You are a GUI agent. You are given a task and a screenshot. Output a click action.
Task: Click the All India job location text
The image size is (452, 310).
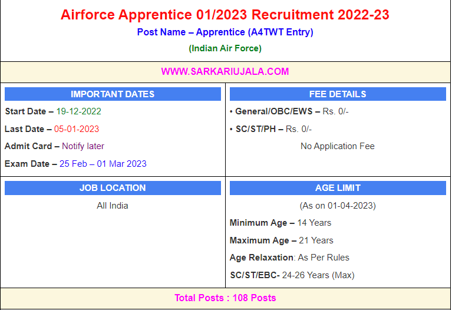[113, 206]
